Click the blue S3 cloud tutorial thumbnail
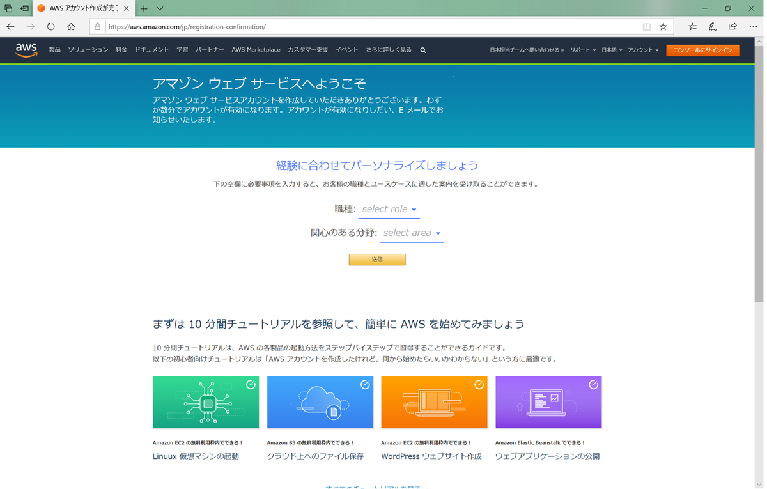The image size is (767, 489). pyautogui.click(x=320, y=402)
